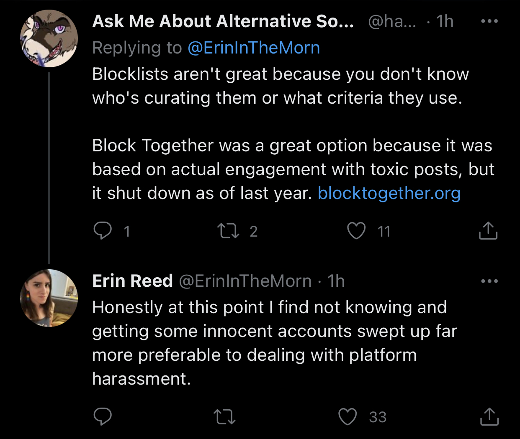Click Erin Reed's @ErinInTheMorn handle

click(x=245, y=281)
